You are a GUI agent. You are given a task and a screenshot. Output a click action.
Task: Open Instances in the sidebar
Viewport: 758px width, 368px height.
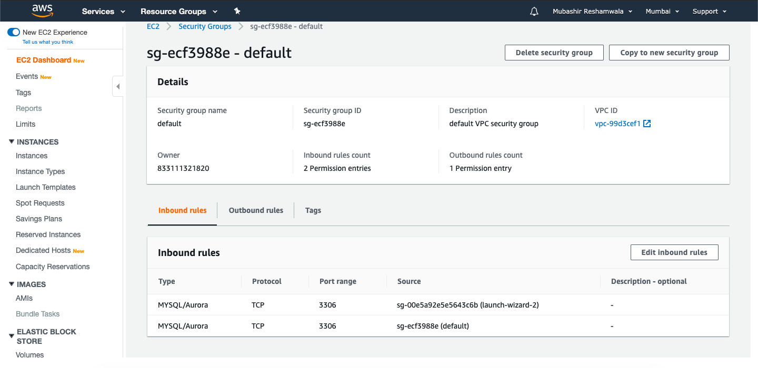point(32,156)
